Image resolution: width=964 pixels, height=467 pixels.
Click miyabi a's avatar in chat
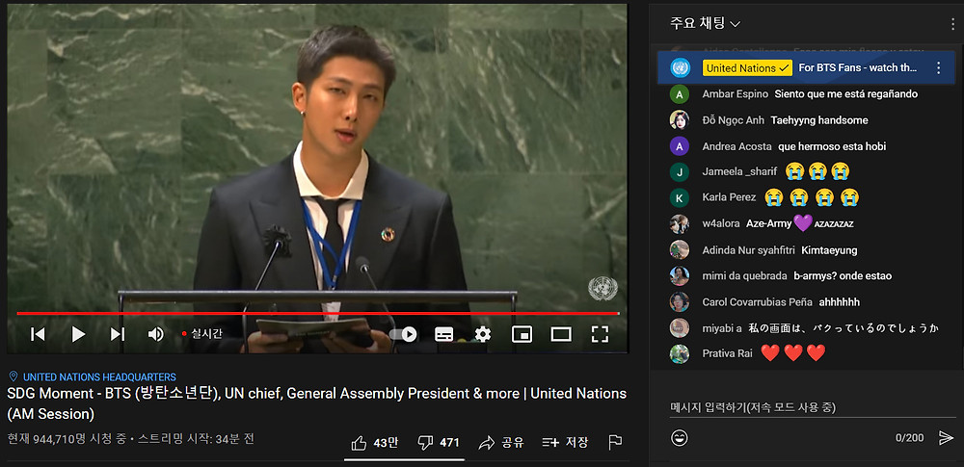click(x=680, y=328)
